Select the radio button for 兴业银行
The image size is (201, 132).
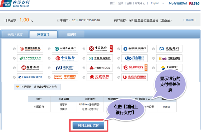pos(119,58)
